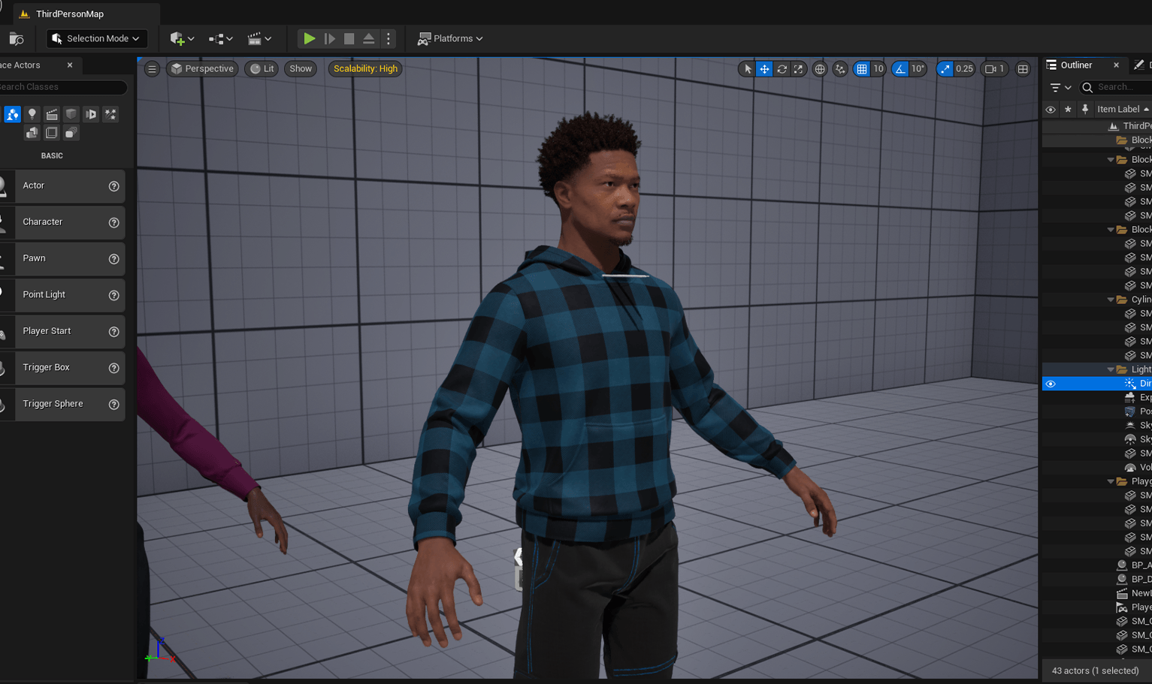Select the Pawn item in Place Actors

[62, 258]
